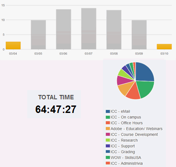Select the tallest bar for 03/07
The height and width of the screenshot is (167, 176).
pos(89,29)
